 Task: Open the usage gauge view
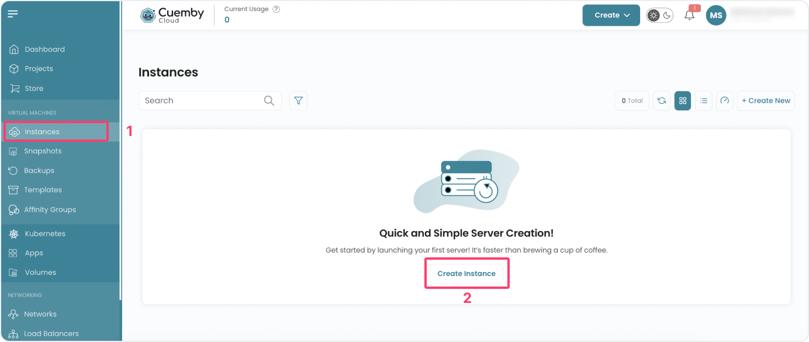coord(724,100)
